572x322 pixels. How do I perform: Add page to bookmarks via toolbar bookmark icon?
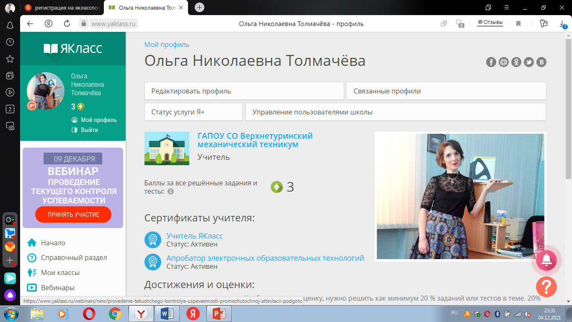tap(518, 24)
